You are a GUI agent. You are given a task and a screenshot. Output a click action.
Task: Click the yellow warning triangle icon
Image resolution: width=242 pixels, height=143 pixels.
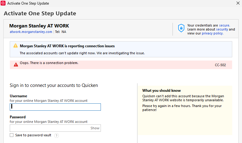tap(16, 46)
